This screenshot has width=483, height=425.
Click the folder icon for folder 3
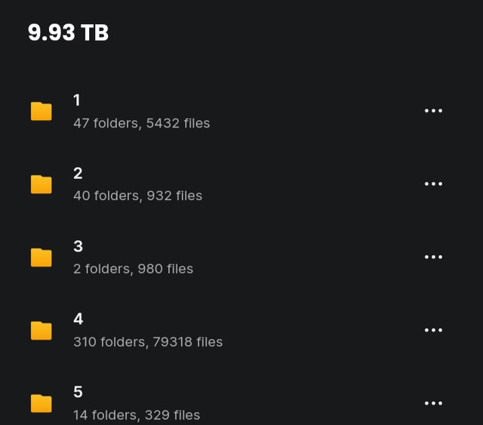click(42, 257)
